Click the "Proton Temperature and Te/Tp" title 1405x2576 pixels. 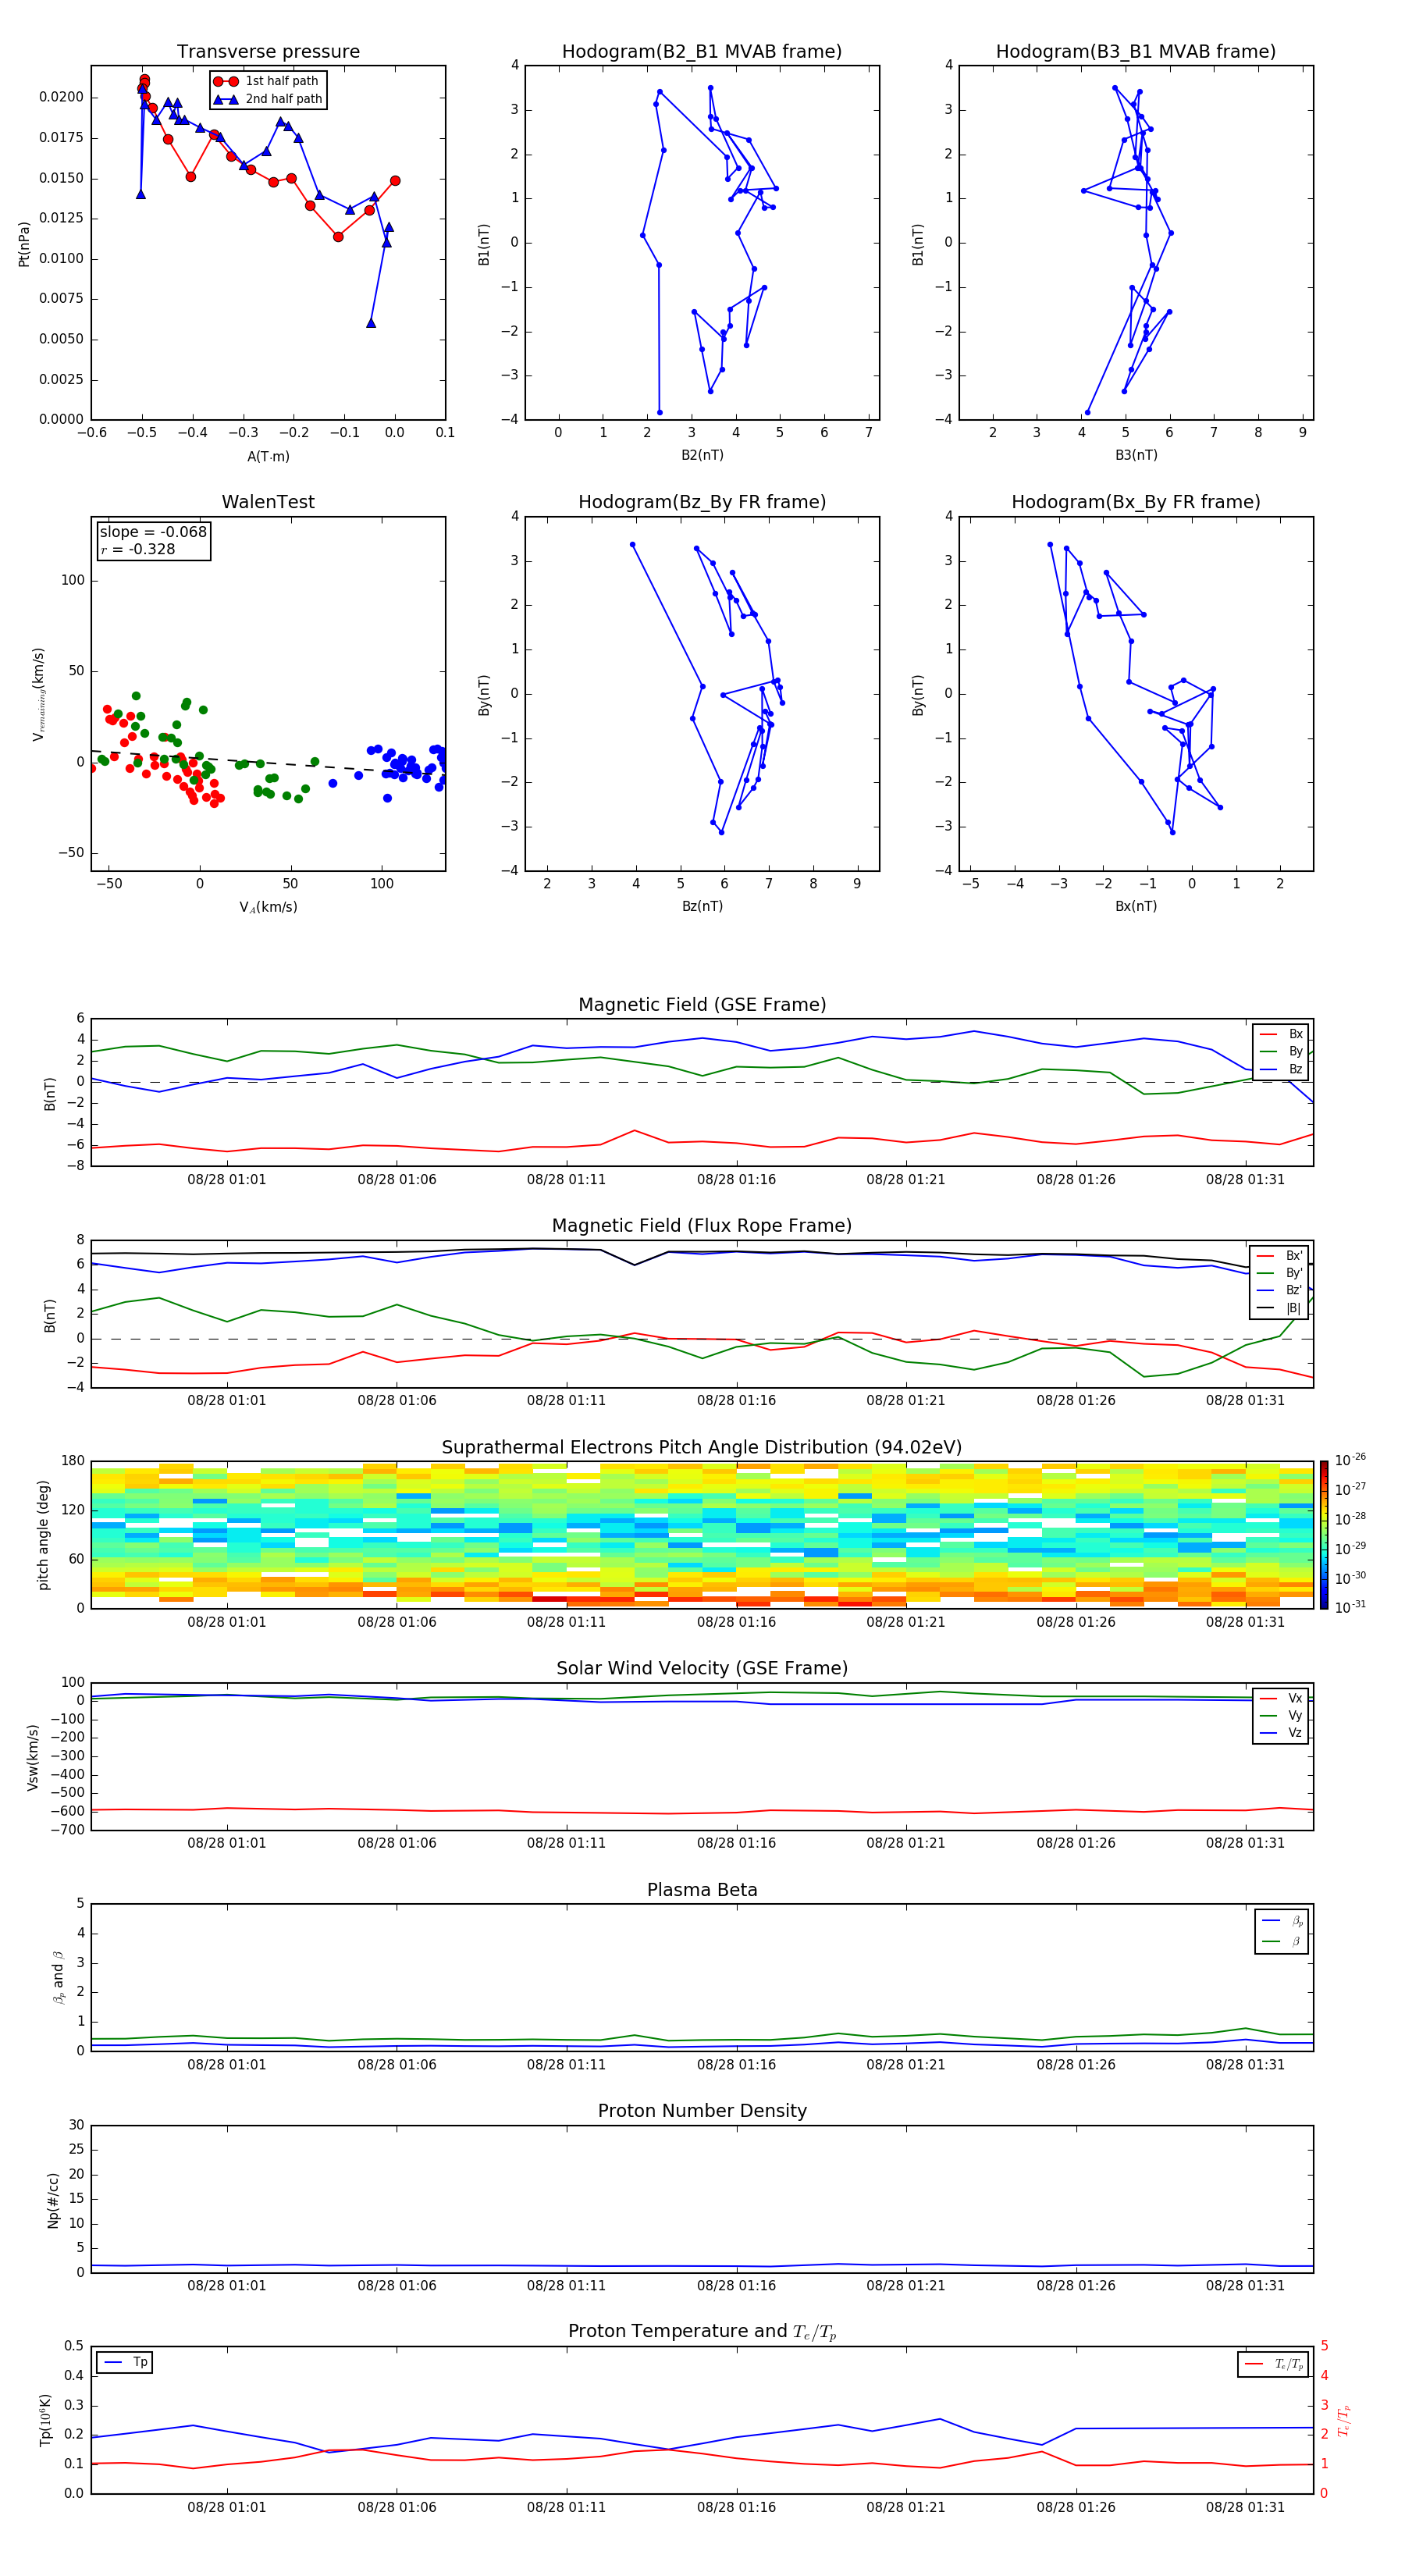702,2332
